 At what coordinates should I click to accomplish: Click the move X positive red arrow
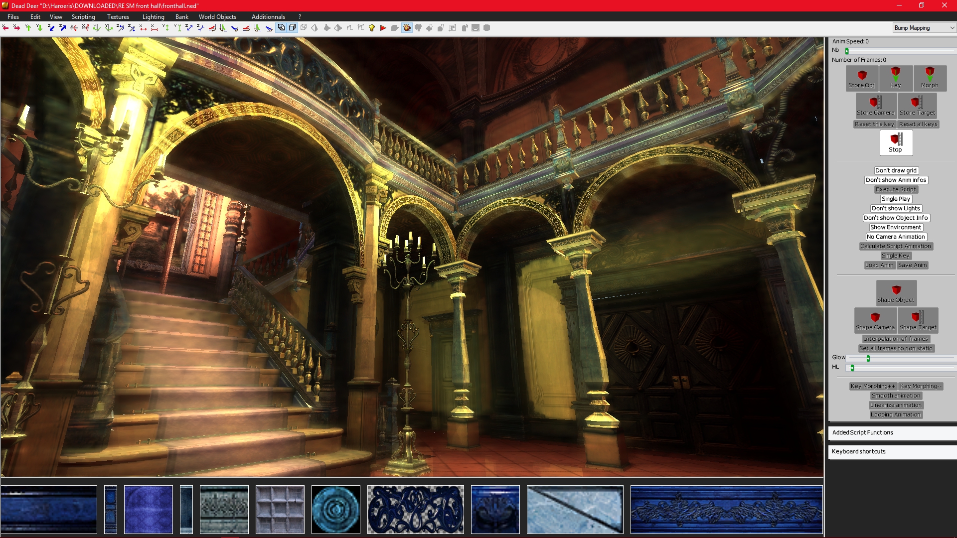(x=16, y=28)
